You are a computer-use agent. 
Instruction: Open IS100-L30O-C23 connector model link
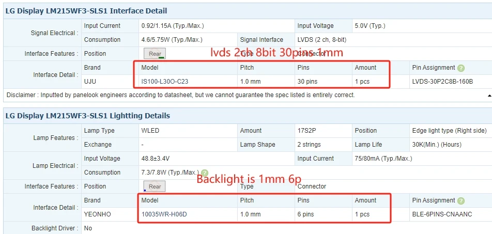tap(165, 82)
